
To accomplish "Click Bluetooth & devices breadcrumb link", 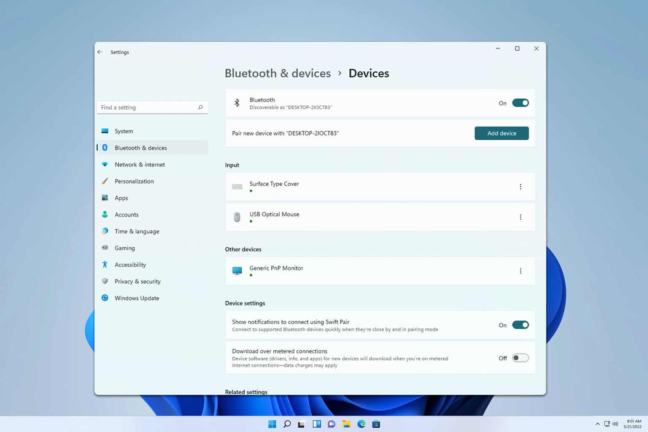I will [x=278, y=73].
